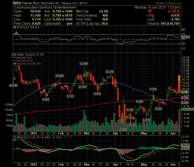
Task: Click the WBD (Daily) 9.78 legend label
Action: tap(30, 55)
